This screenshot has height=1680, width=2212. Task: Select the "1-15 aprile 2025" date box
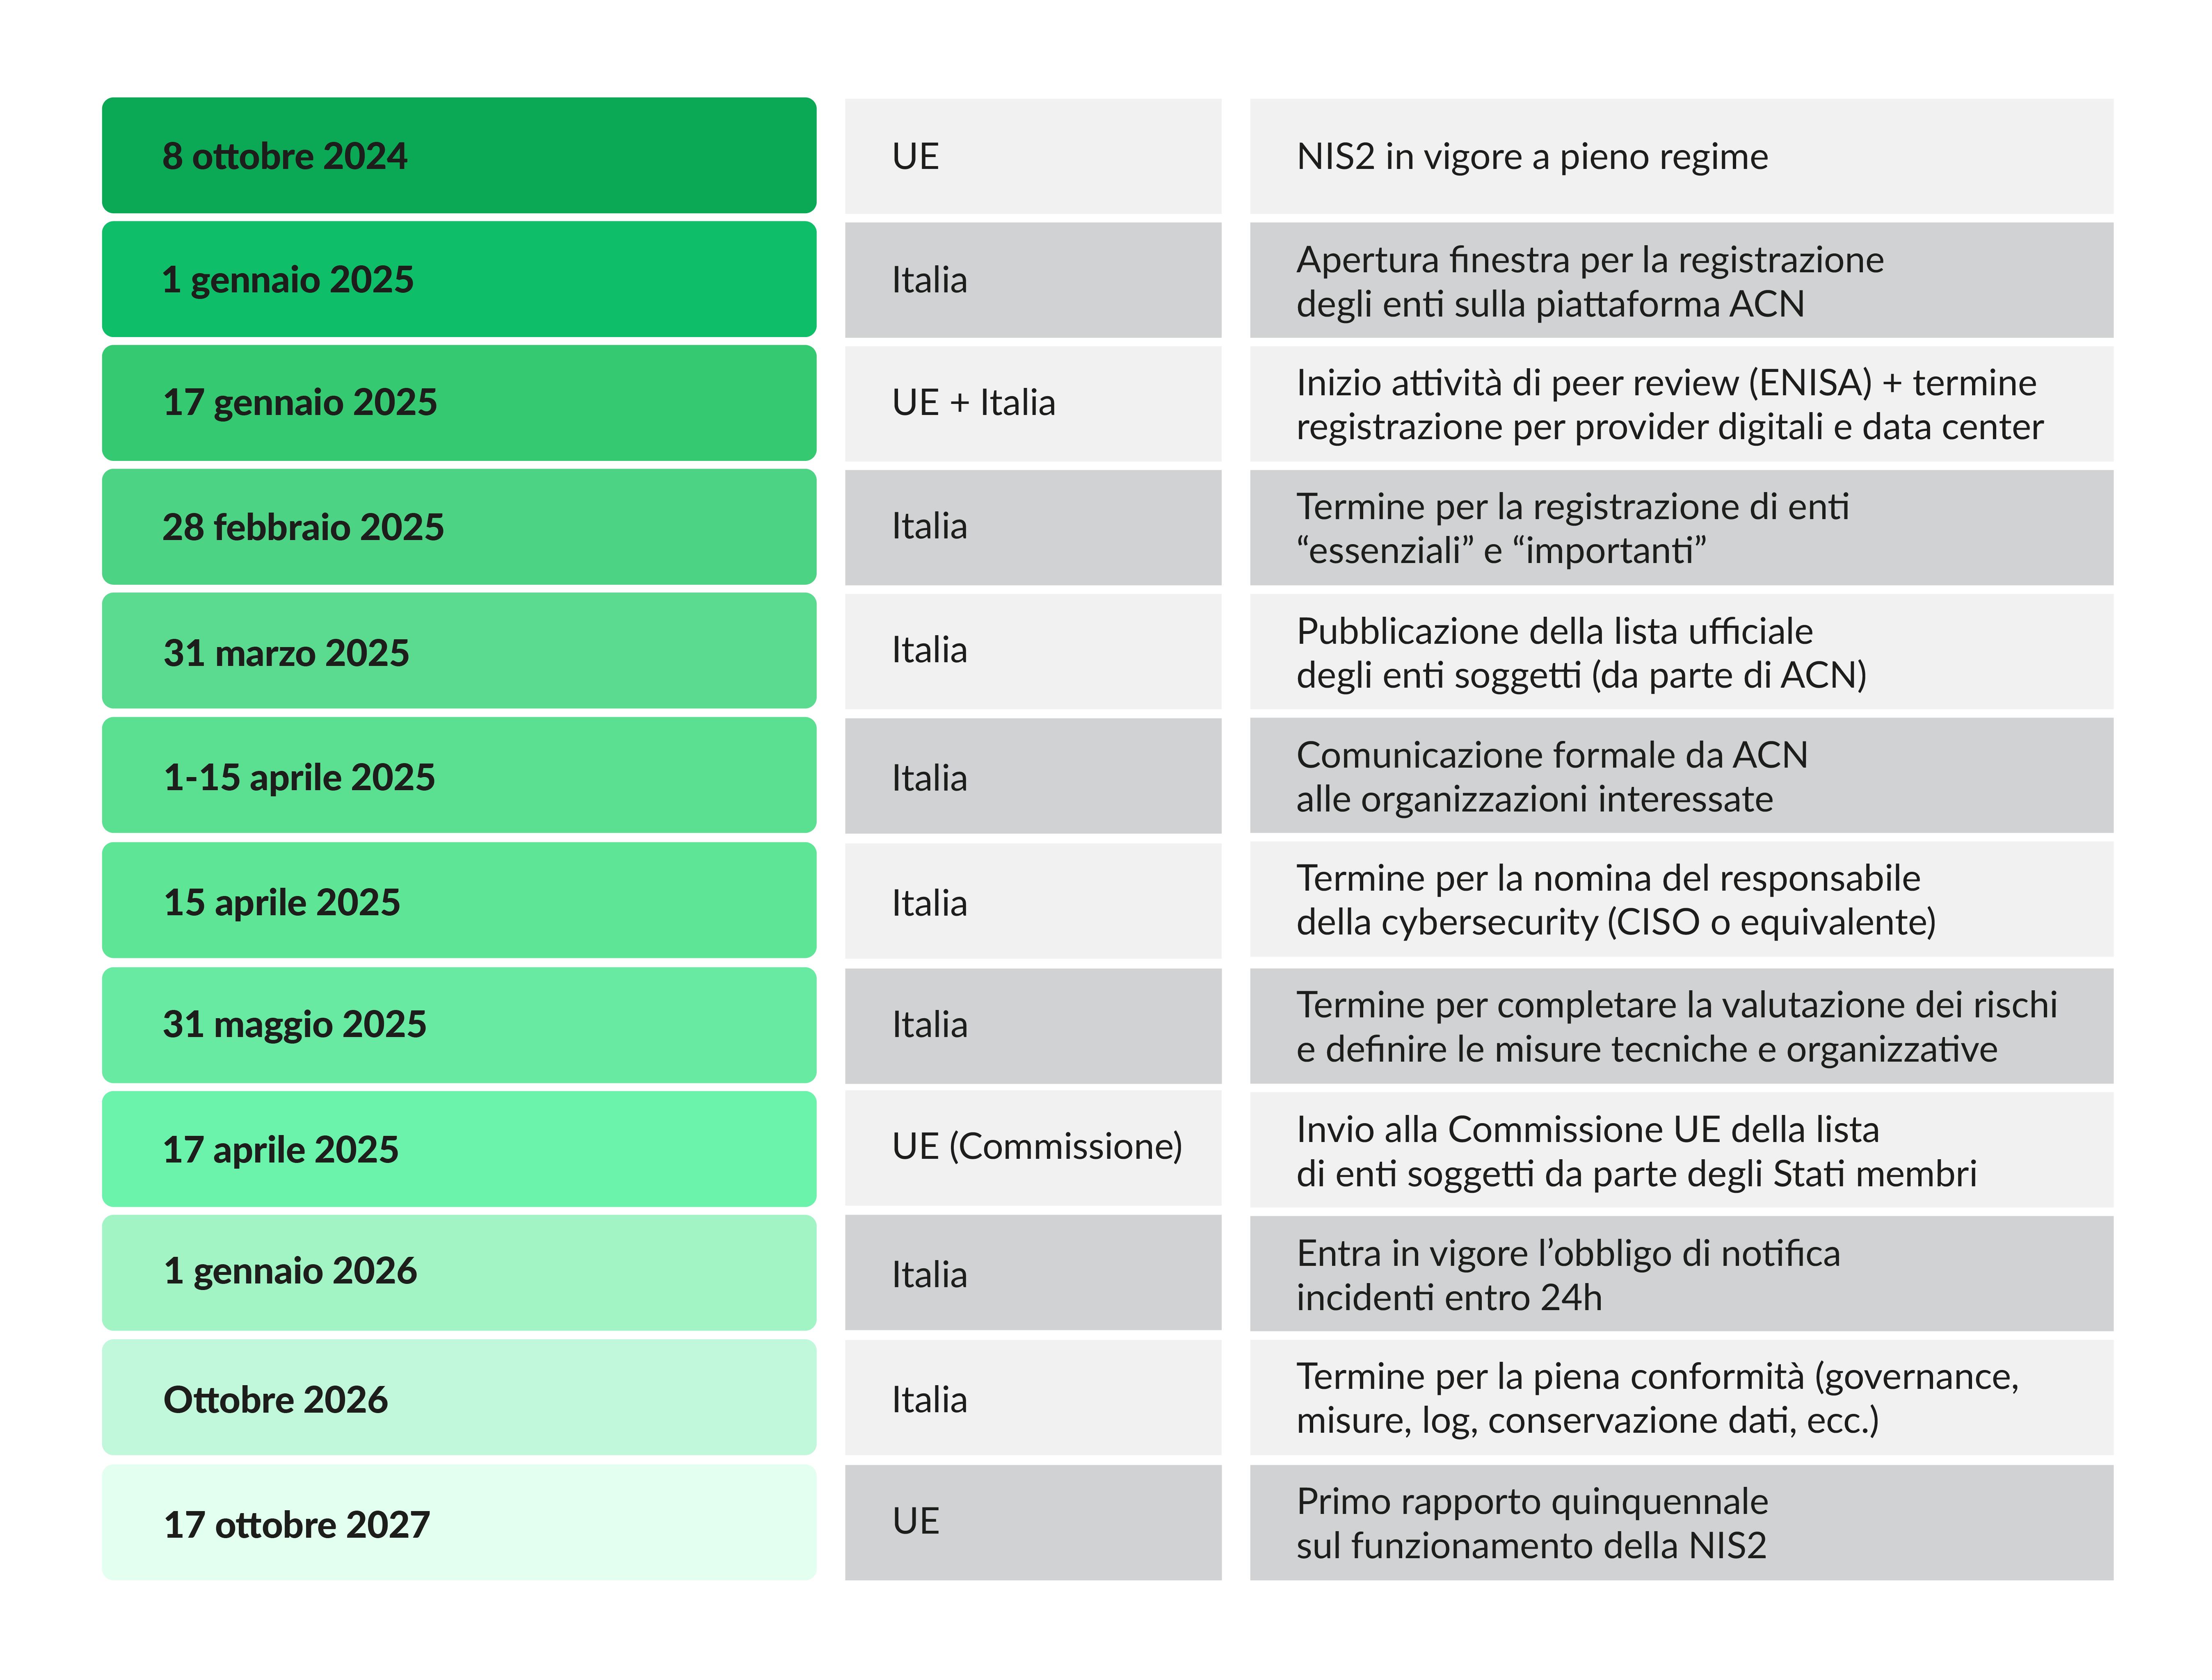pos(458,776)
